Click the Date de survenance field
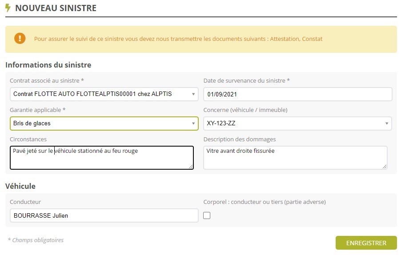 (297, 94)
